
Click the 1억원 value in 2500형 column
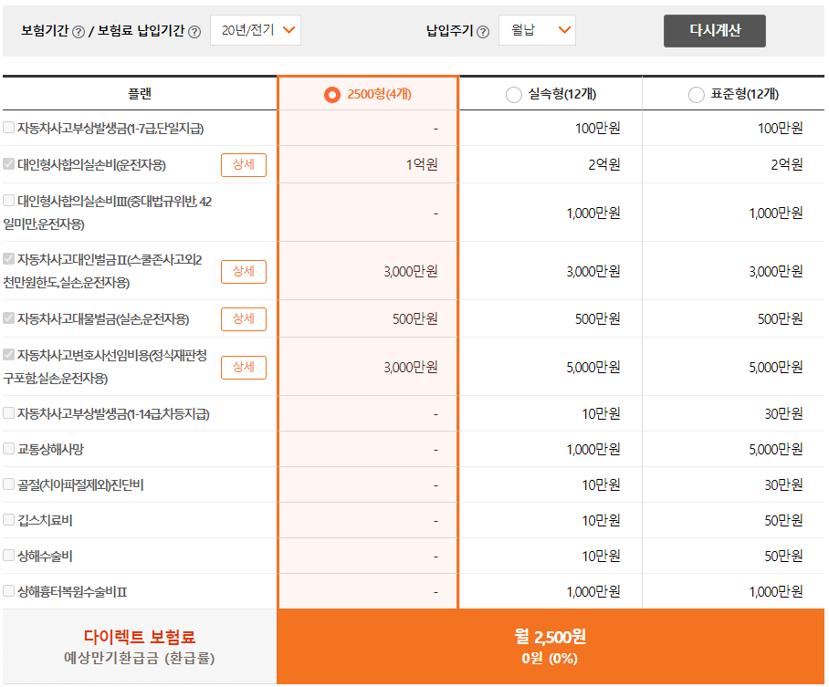coord(422,165)
